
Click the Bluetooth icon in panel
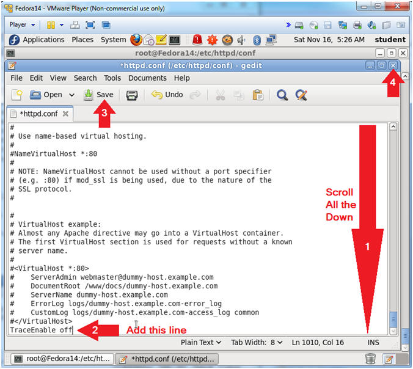[257, 40]
